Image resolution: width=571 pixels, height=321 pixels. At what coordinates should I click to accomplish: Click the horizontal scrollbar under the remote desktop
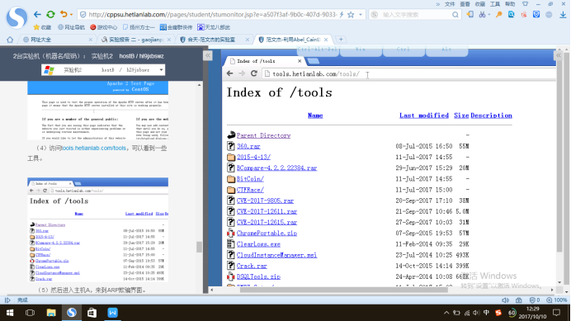(343, 290)
